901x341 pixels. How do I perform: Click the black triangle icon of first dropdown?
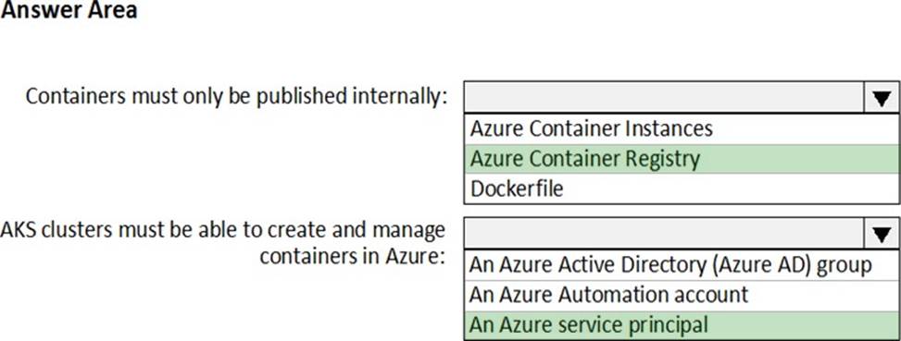(882, 99)
